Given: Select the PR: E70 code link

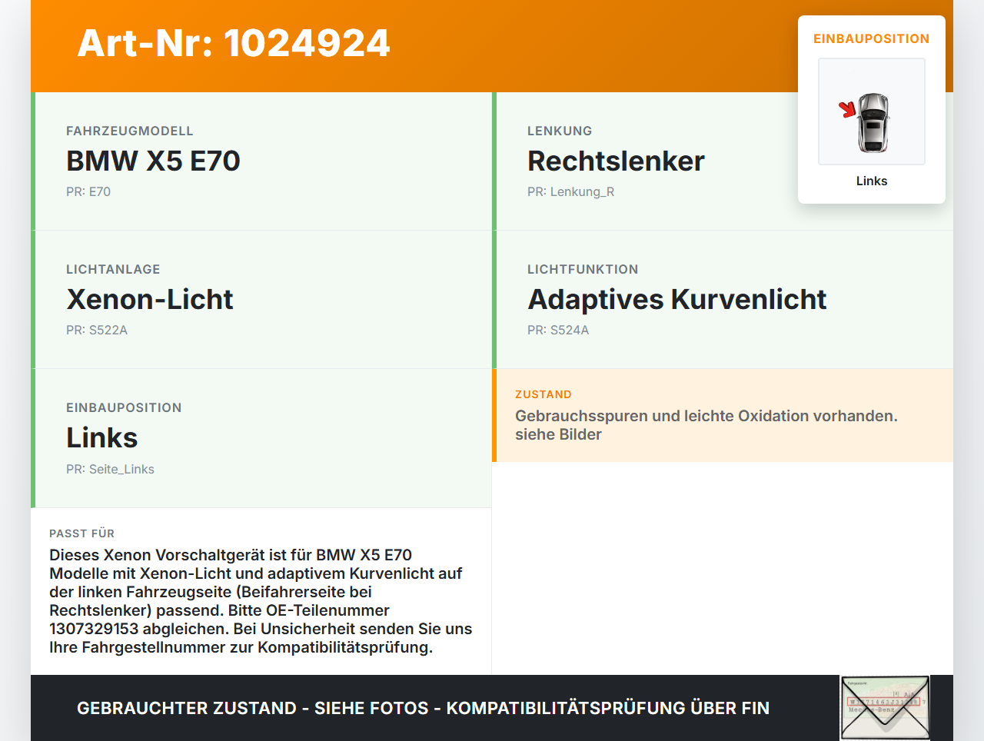Looking at the screenshot, I should pos(88,191).
